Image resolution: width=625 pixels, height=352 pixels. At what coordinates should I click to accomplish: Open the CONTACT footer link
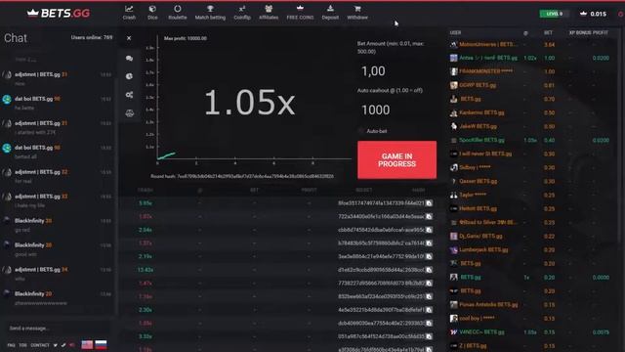click(x=40, y=345)
